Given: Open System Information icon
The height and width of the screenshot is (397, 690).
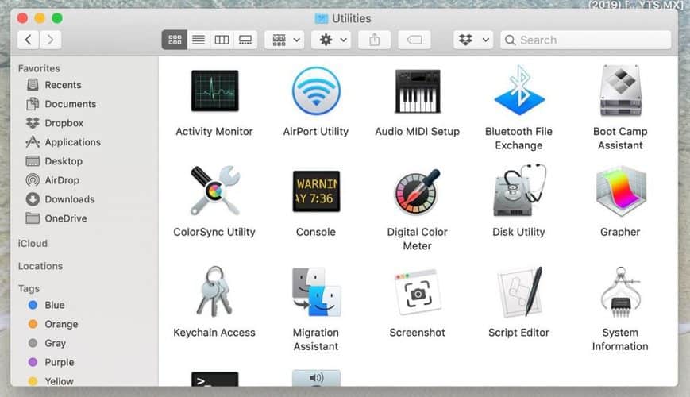Looking at the screenshot, I should 620,292.
